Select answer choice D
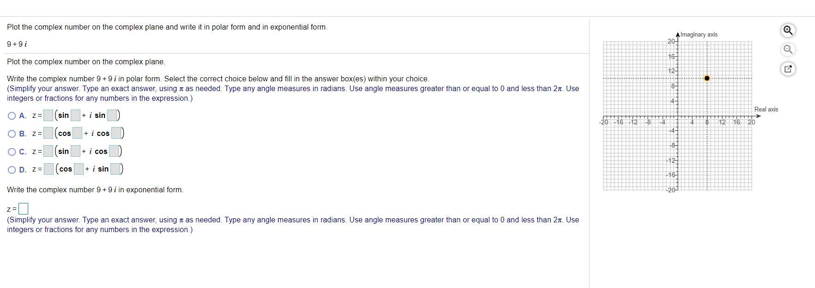This screenshot has height=288, width=815. [11, 169]
